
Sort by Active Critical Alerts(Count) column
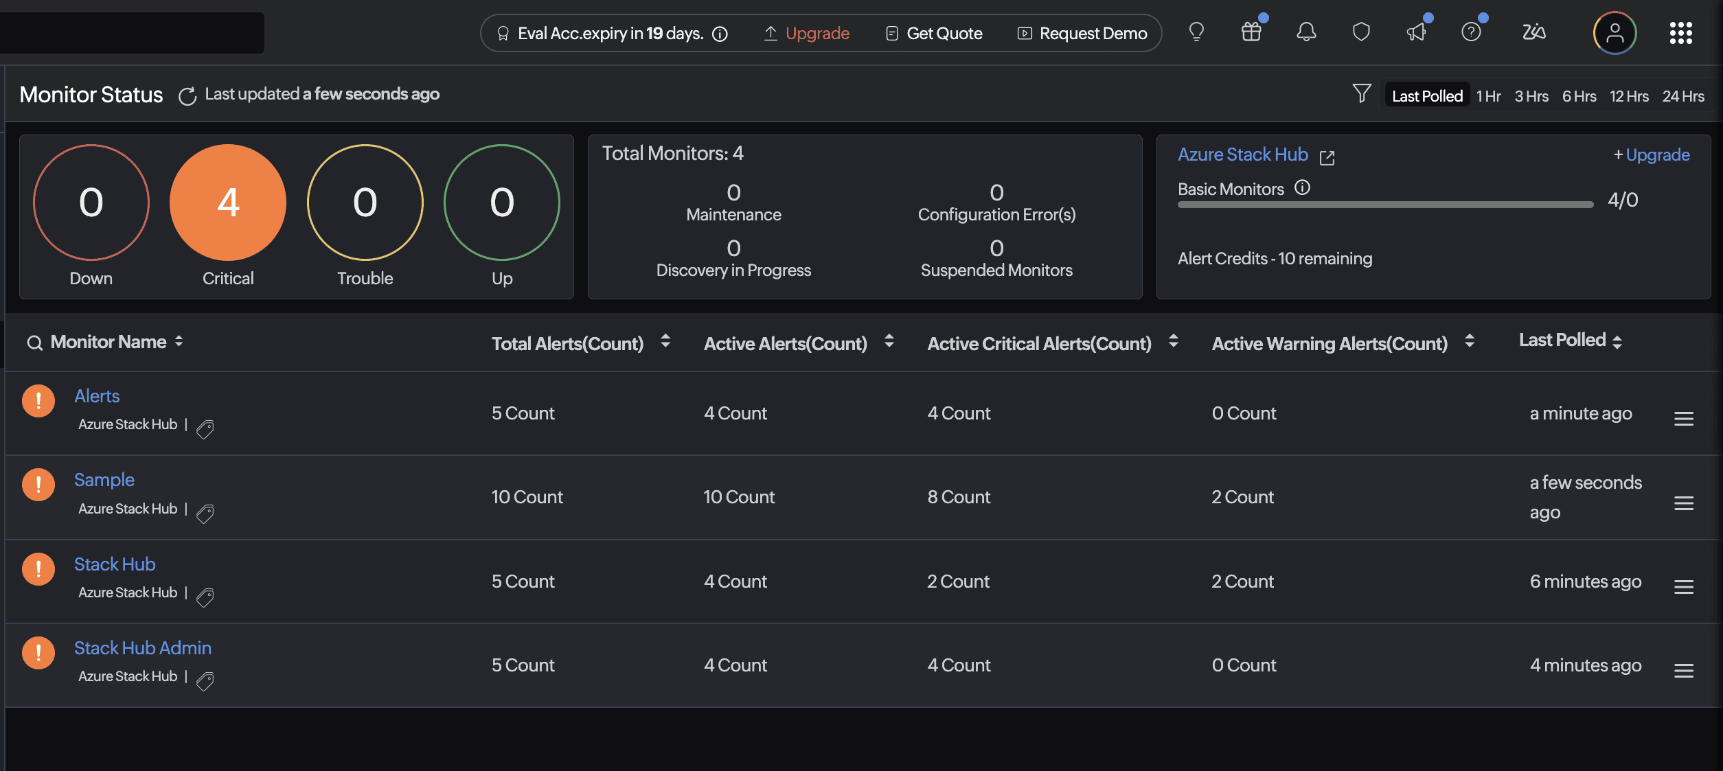[x=1173, y=341]
